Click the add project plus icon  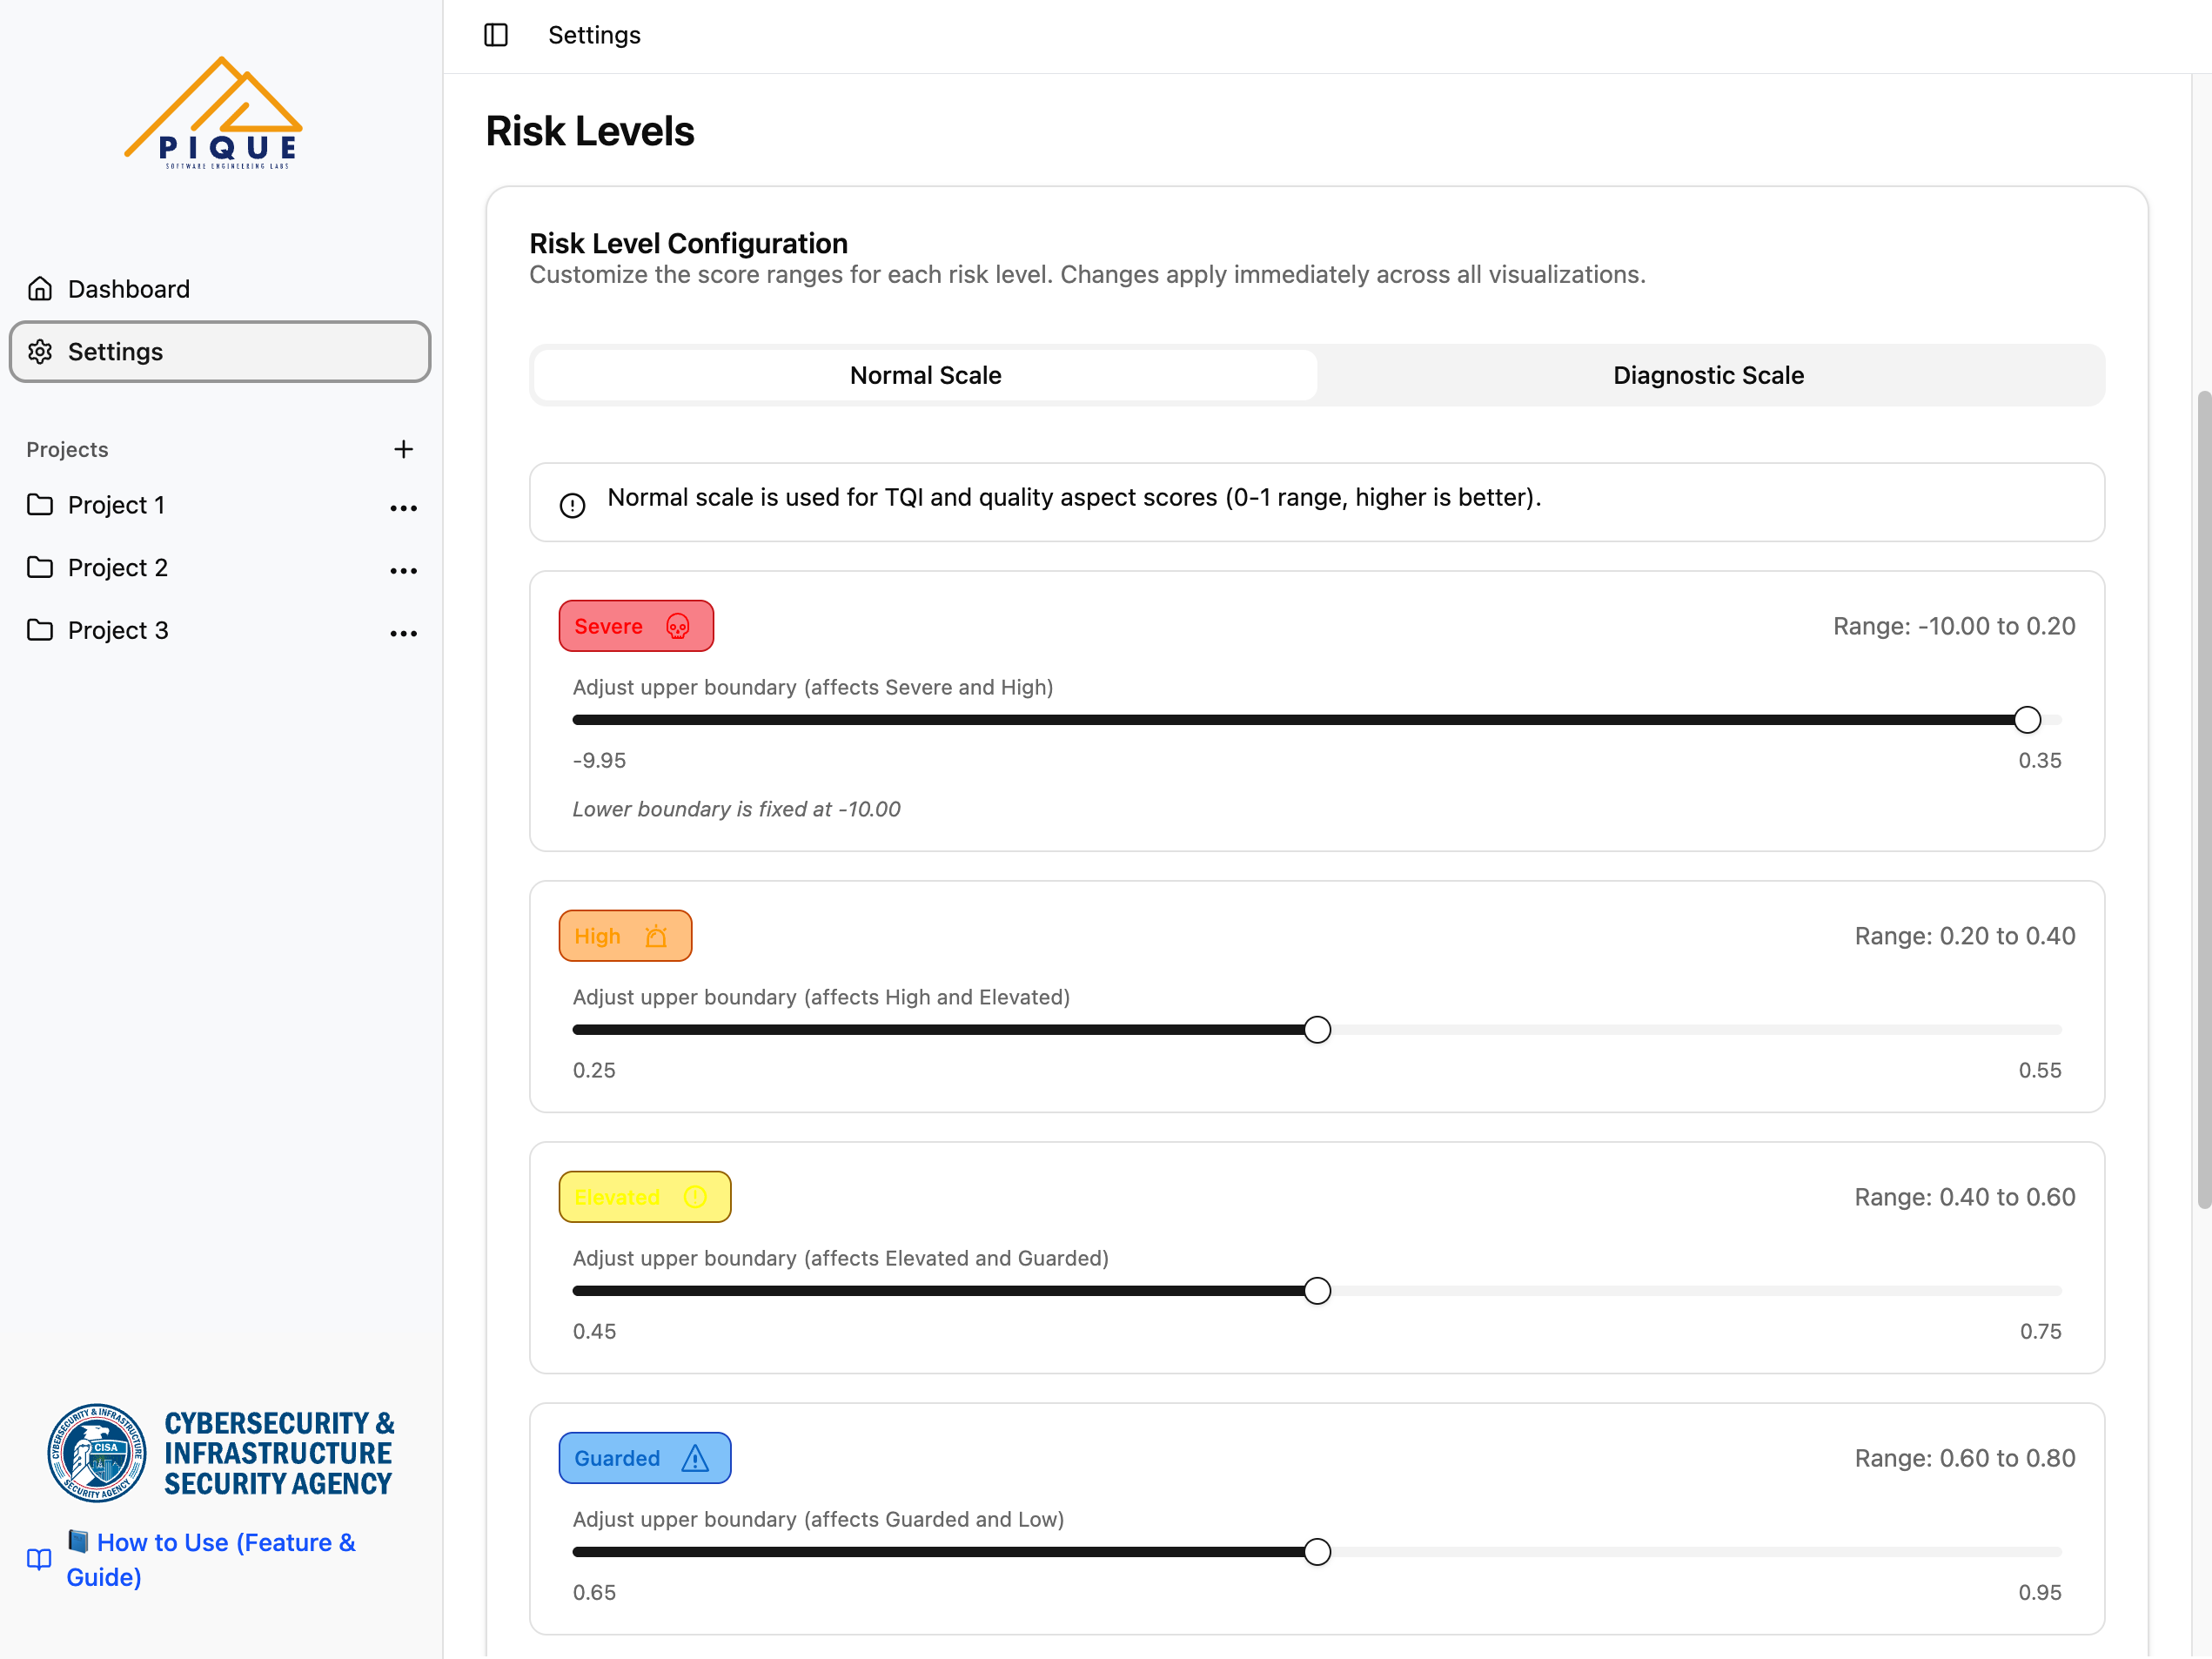(403, 449)
